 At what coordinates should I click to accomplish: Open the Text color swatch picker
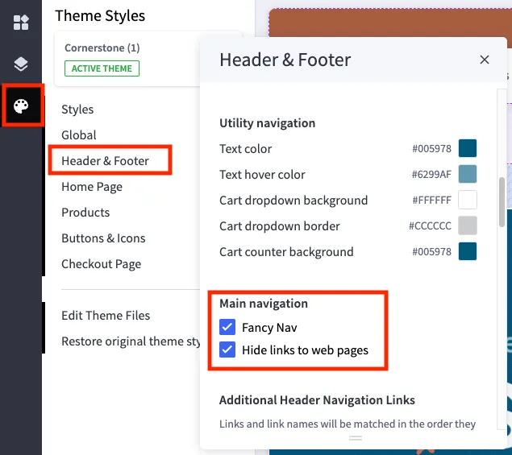(468, 148)
